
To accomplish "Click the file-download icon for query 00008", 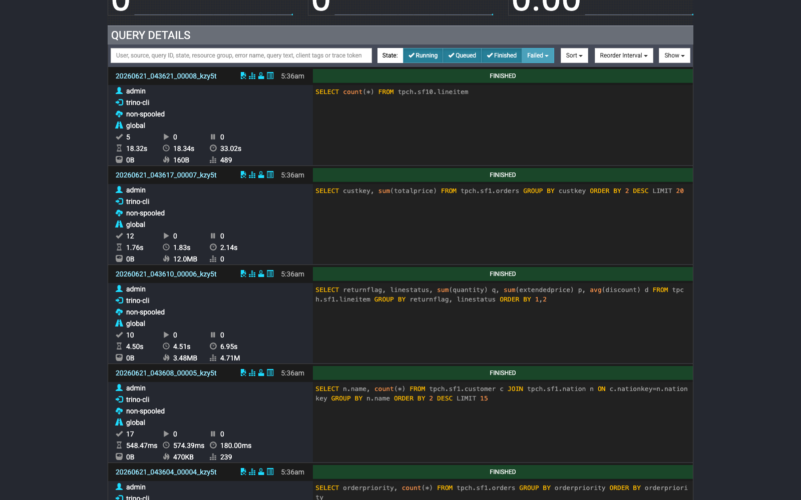I will (243, 76).
